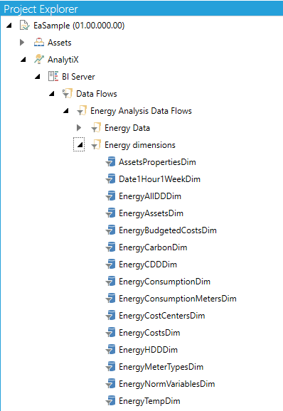
Task: Click the Energy Data folder icon
Action: pos(96,128)
